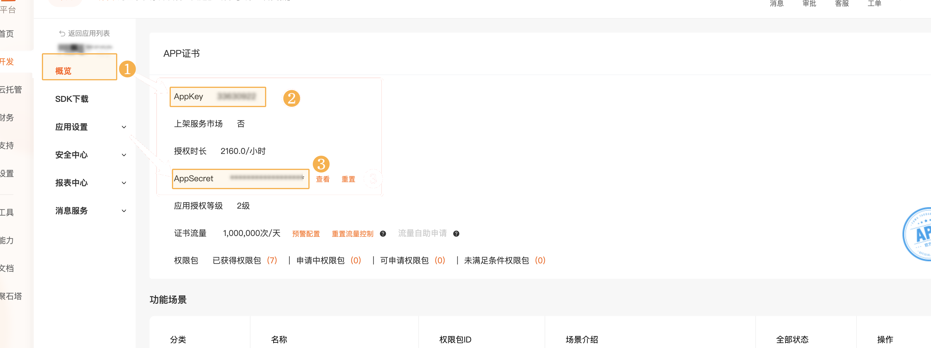The height and width of the screenshot is (348, 931).
Task: Click the 重置流量控制 link
Action: (x=352, y=234)
